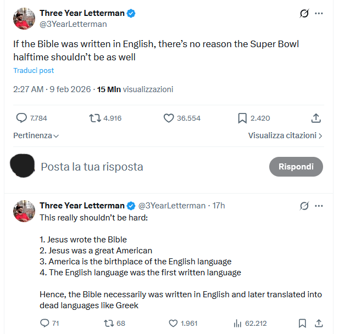Open the more options menu on main post
Viewport: 339px width, 334px height.
tap(319, 14)
